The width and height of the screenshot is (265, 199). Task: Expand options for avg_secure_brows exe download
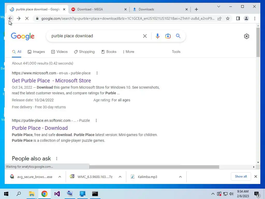[x=60, y=177]
